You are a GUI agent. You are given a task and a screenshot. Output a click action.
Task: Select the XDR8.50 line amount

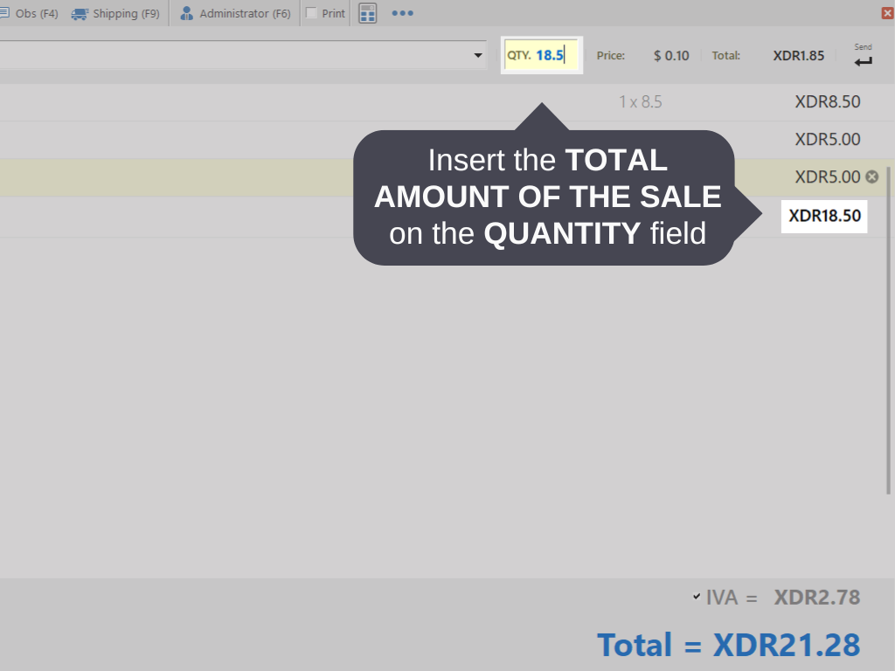coord(828,101)
